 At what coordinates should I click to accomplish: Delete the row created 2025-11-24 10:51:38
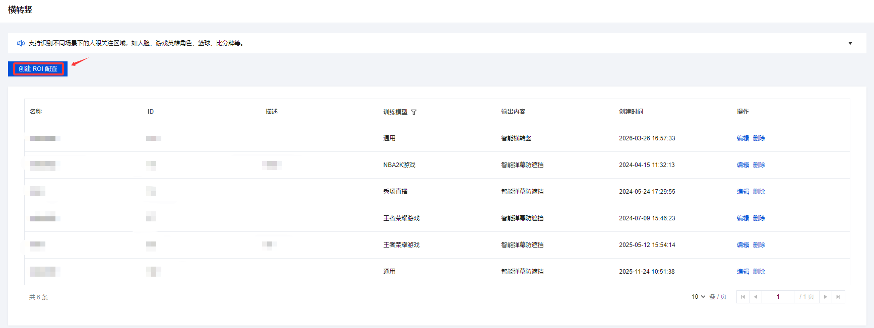pyautogui.click(x=759, y=272)
